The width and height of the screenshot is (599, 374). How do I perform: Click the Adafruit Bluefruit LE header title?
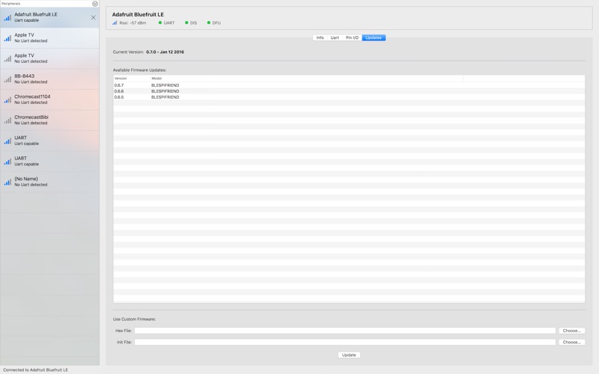(138, 14)
